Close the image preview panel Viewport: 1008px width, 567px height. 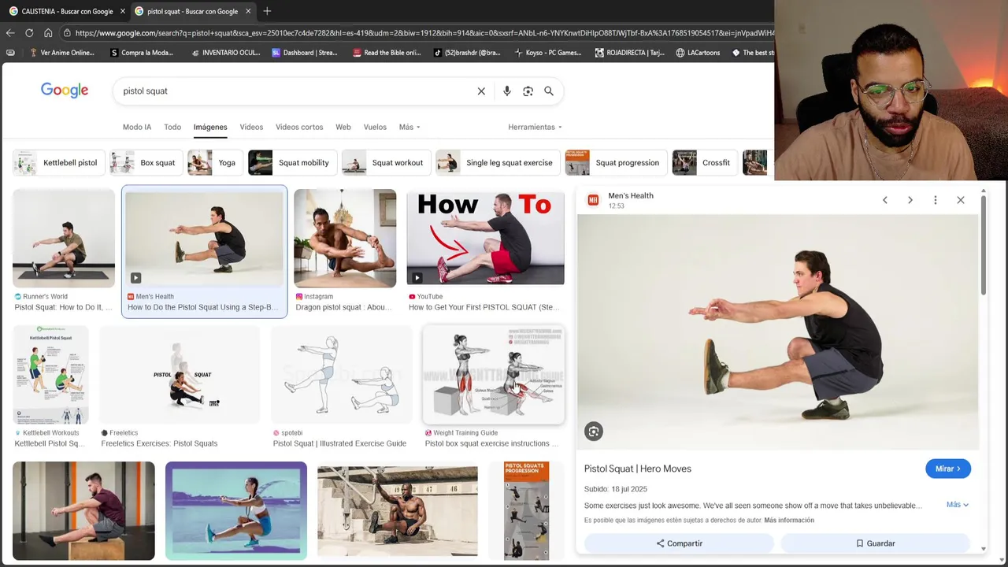pyautogui.click(x=961, y=200)
